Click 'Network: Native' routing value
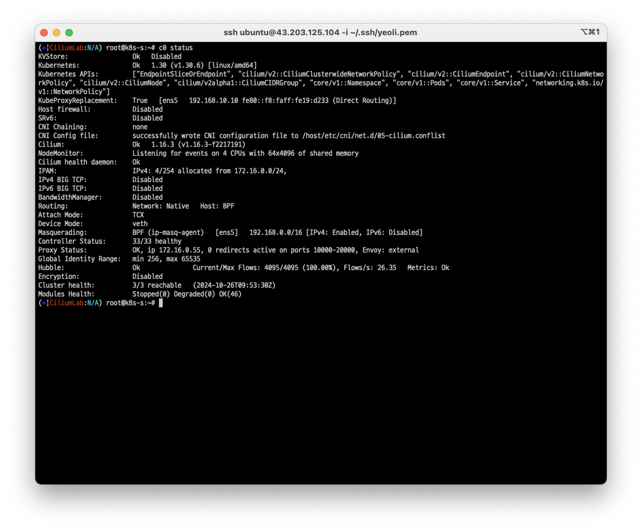 click(161, 207)
